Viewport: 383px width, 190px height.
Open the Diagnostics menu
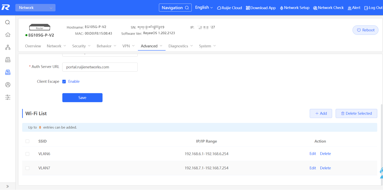pos(180,46)
